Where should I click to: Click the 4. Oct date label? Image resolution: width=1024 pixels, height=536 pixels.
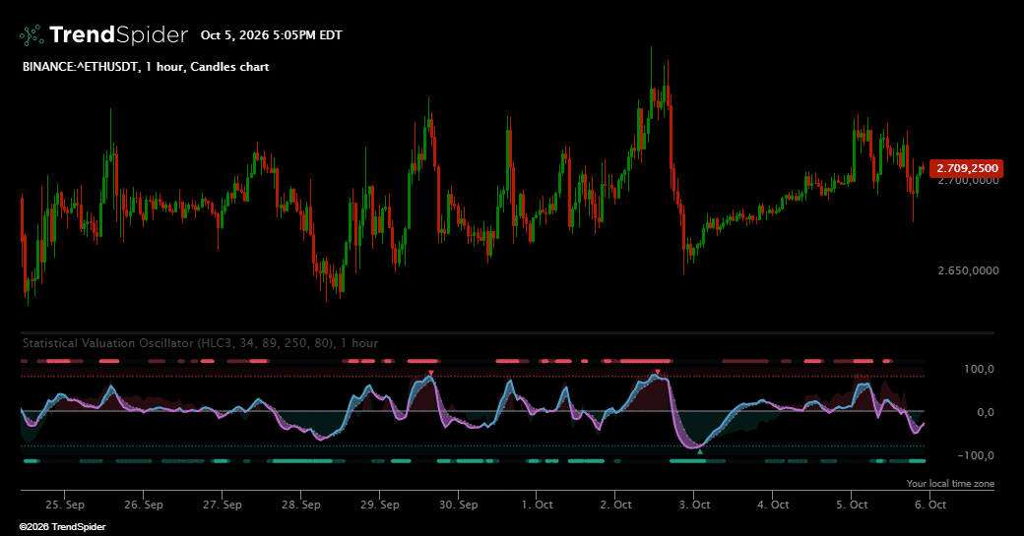click(x=773, y=505)
